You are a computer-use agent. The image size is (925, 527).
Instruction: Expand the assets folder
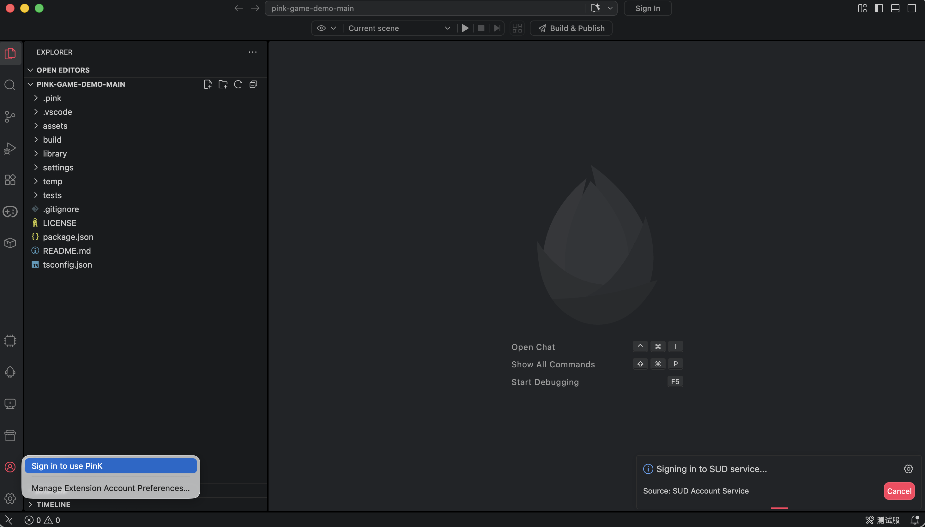click(146, 126)
